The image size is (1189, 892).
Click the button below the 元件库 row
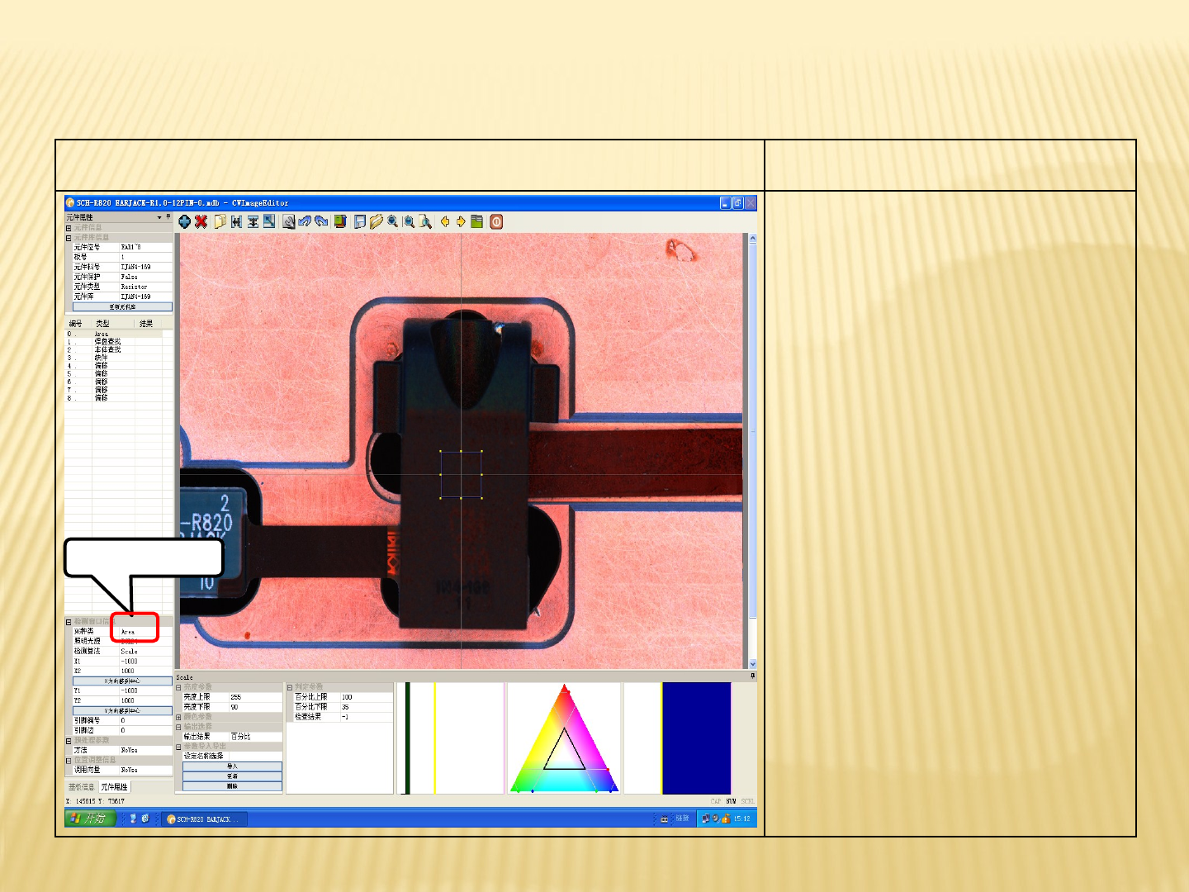[122, 306]
